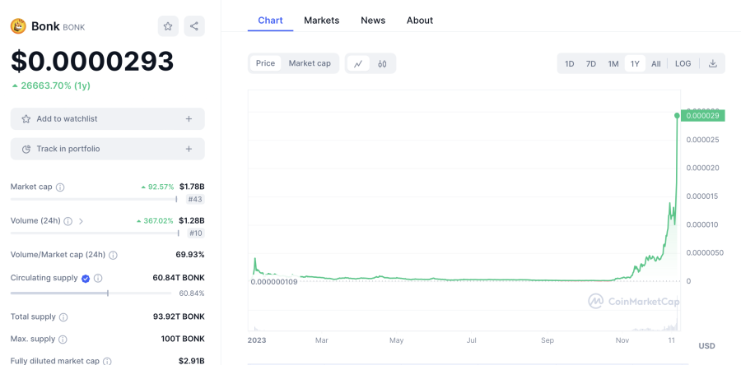Click the 2023 label on chart axis
This screenshot has height=365, width=741.
pos(257,340)
